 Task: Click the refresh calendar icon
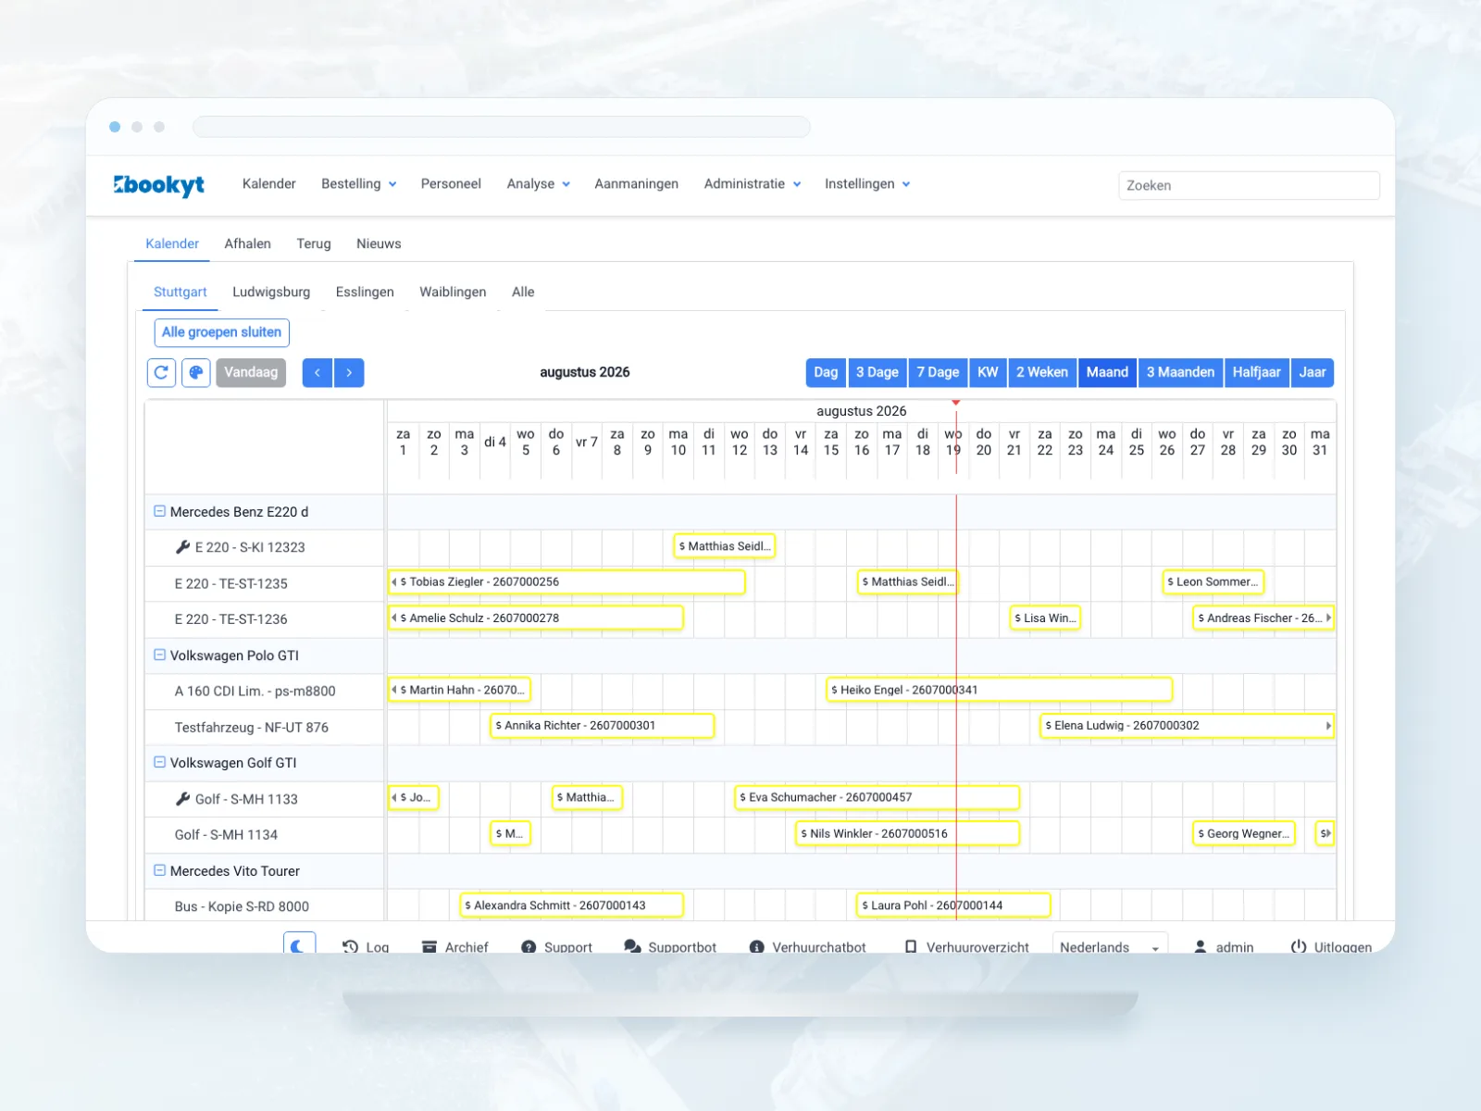tap(161, 372)
